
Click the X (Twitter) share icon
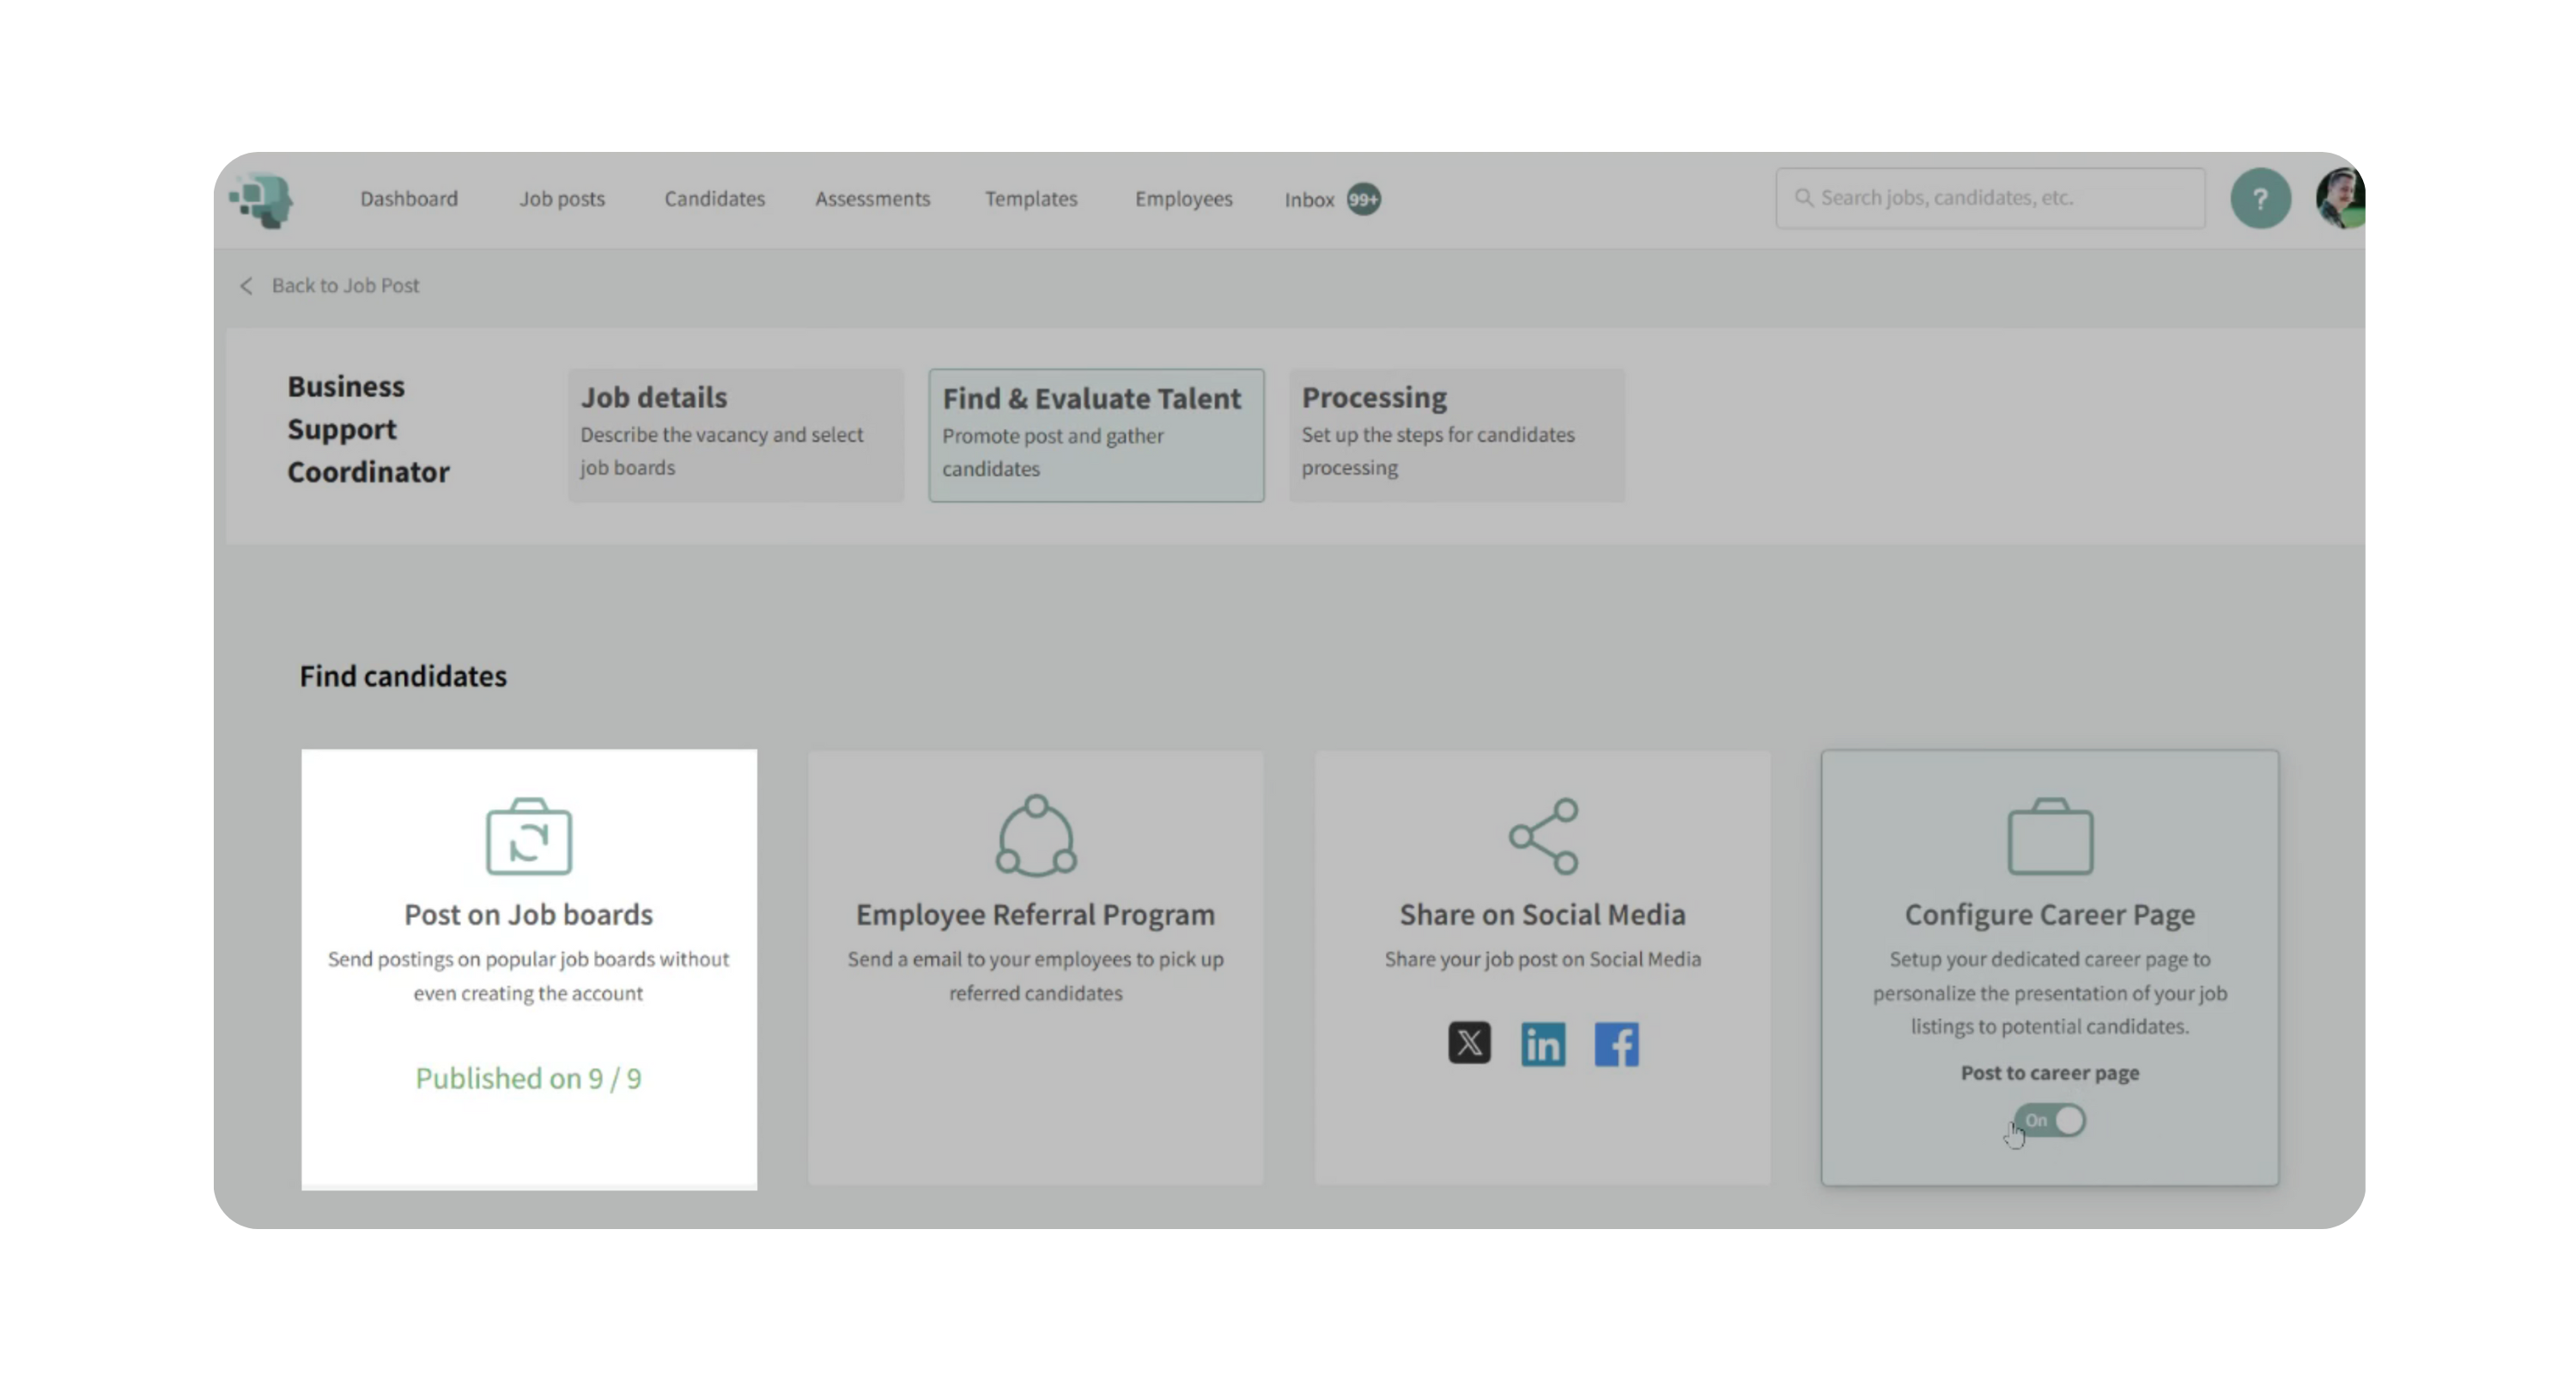1469,1043
